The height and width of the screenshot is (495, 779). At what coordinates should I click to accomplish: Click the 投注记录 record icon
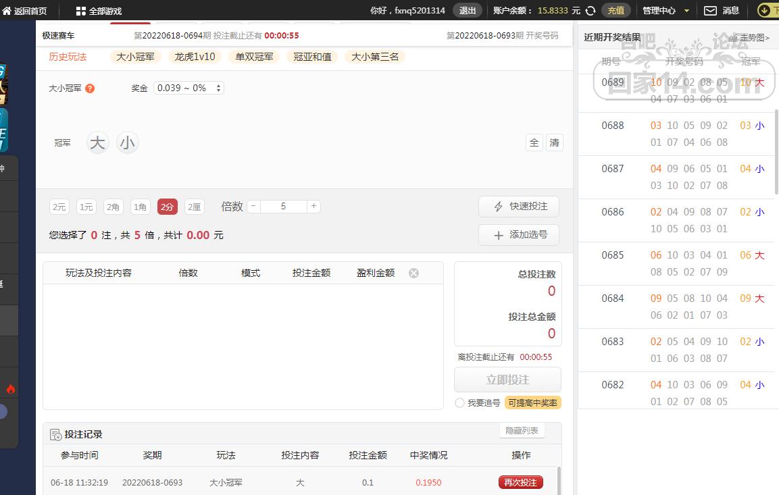click(x=55, y=435)
